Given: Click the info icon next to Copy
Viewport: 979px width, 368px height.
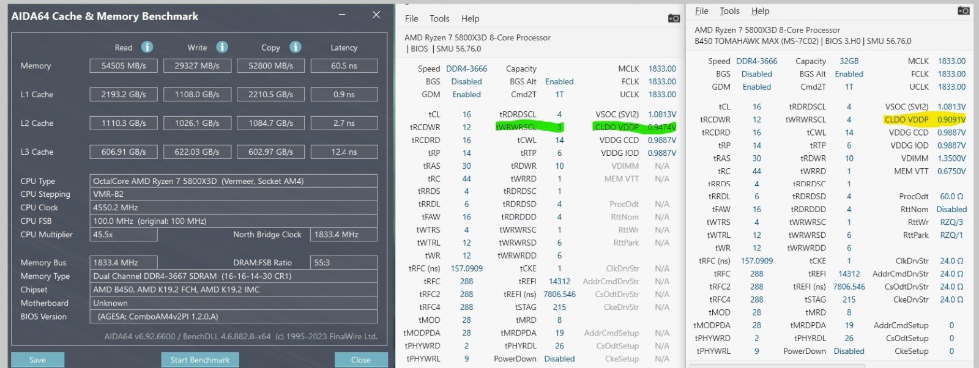Looking at the screenshot, I should [x=296, y=47].
